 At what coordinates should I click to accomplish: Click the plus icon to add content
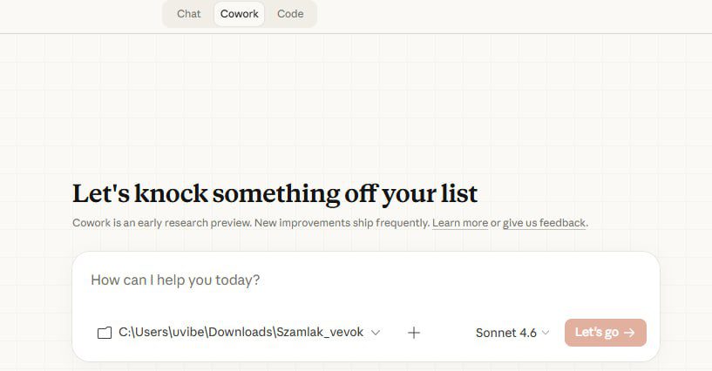coord(414,333)
